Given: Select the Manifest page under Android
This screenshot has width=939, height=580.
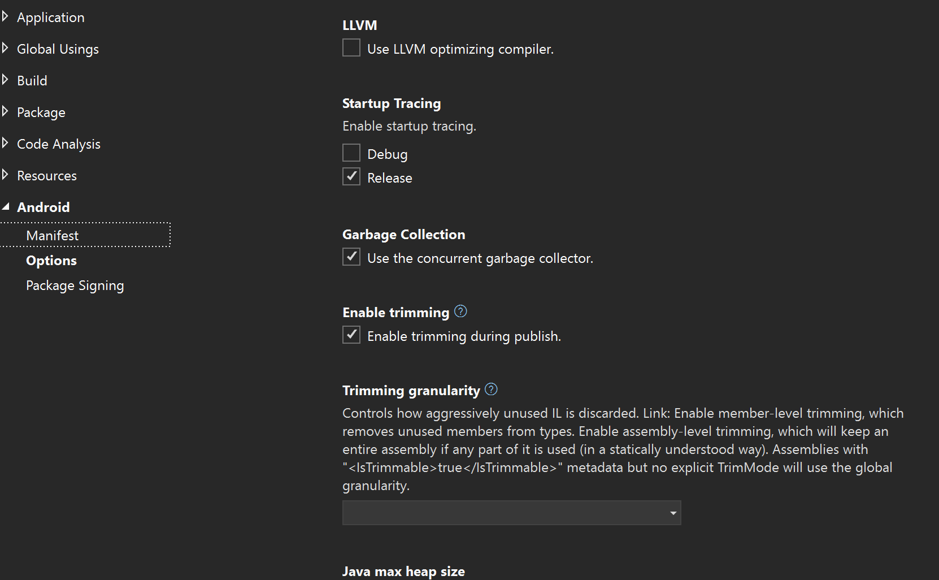Looking at the screenshot, I should [85, 235].
